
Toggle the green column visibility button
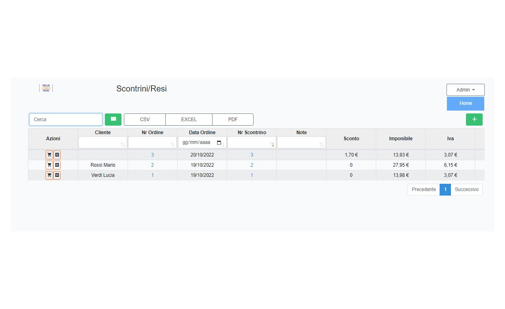pos(113,120)
